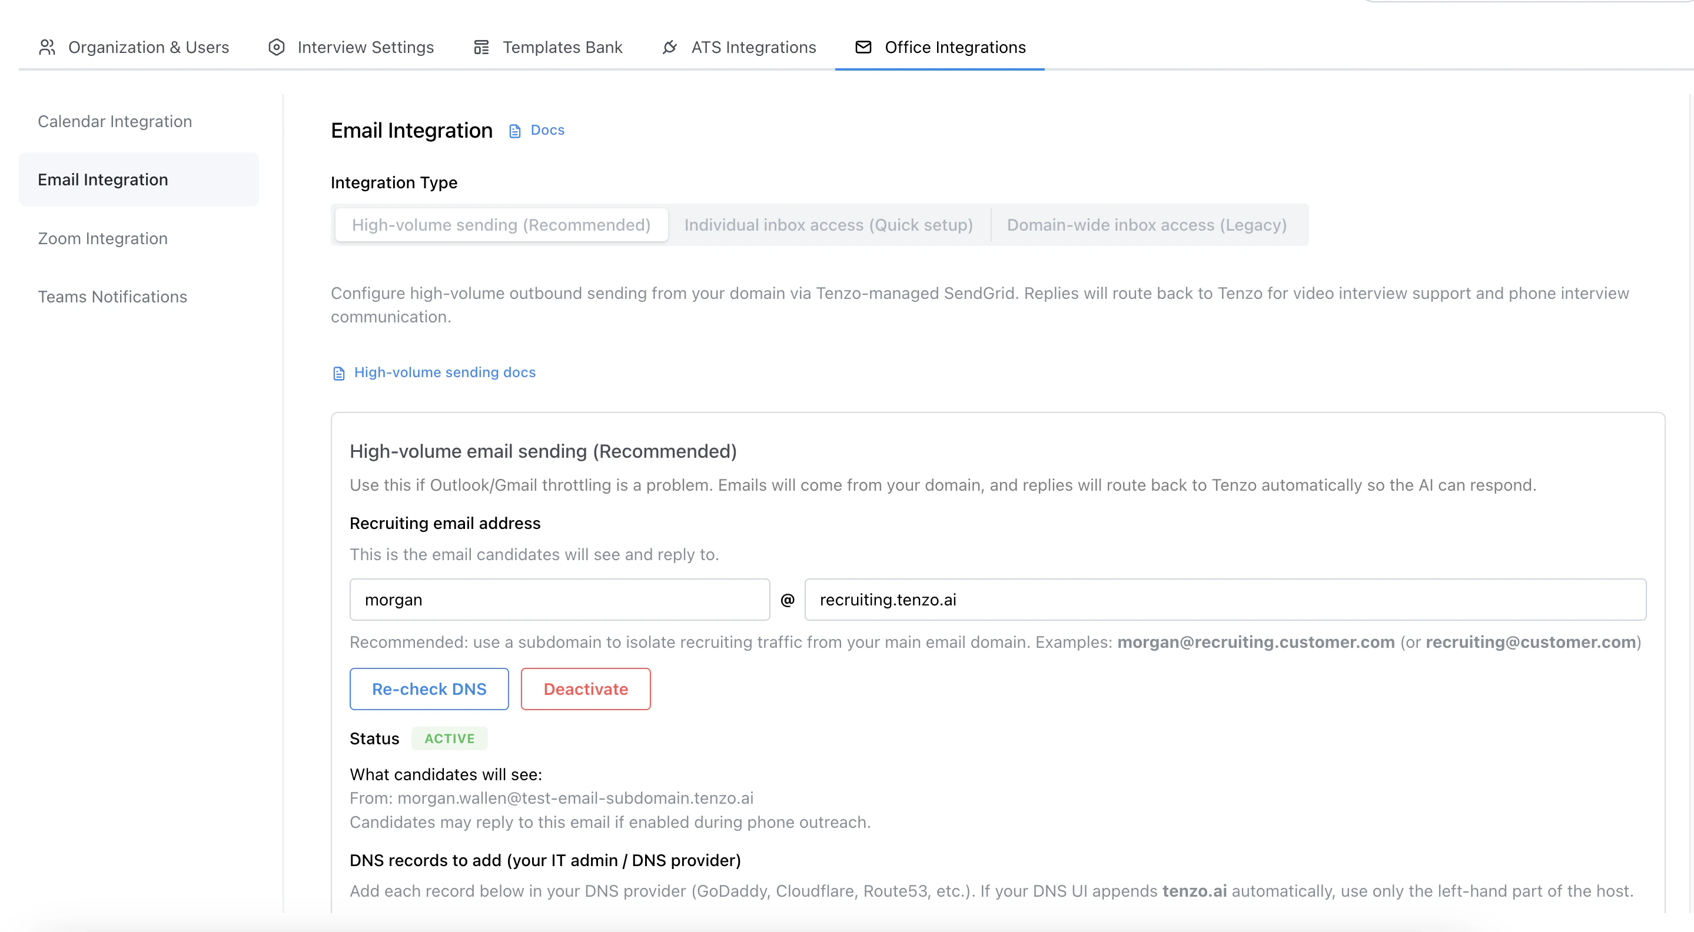The height and width of the screenshot is (932, 1694).
Task: Select High-volume sending (Recommended) option
Action: pos(500,224)
